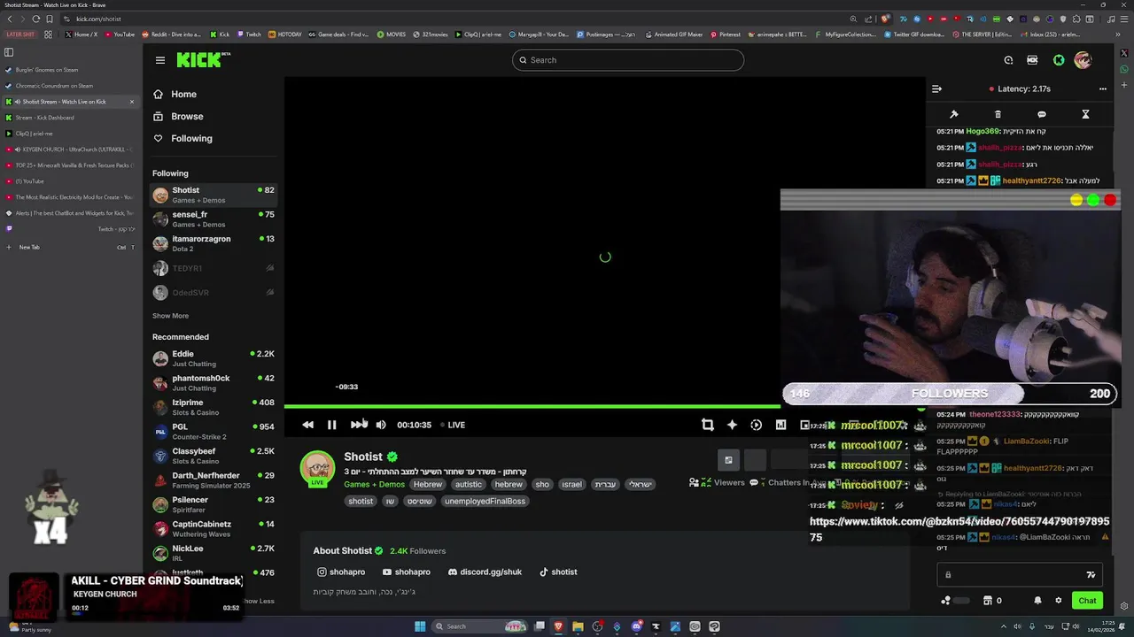1134x637 pixels.
Task: Select the sensei_fr followed channel
Action: click(x=213, y=219)
